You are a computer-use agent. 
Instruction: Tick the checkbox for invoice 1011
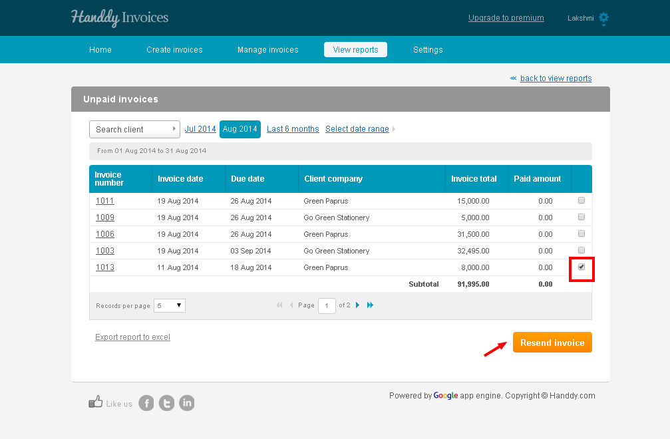tap(582, 200)
